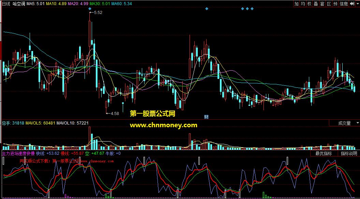Image resolution: width=360 pixels, height=199 pixels.
Task: Click the MAVOL5: 60481 label
Action: 41,123
